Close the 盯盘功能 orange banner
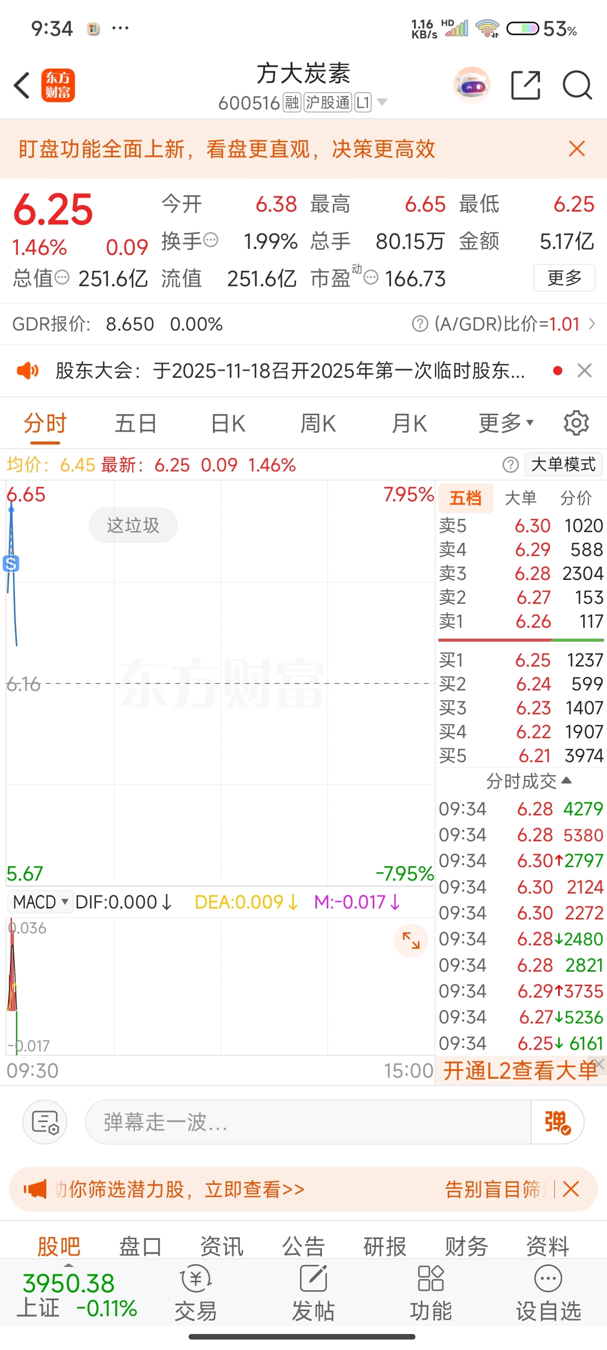Screen dimensions: 607x1350 coord(577,149)
